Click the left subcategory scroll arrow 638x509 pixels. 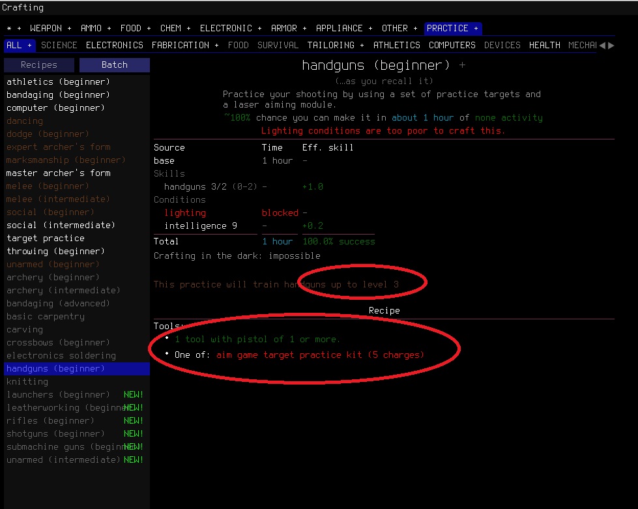603,46
